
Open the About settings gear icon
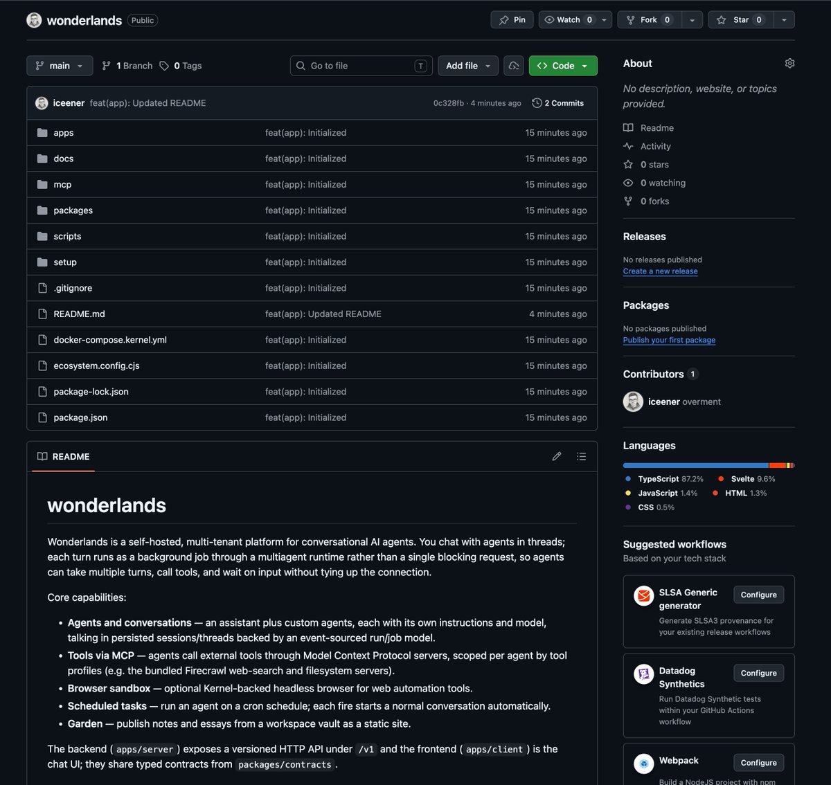[x=789, y=63]
